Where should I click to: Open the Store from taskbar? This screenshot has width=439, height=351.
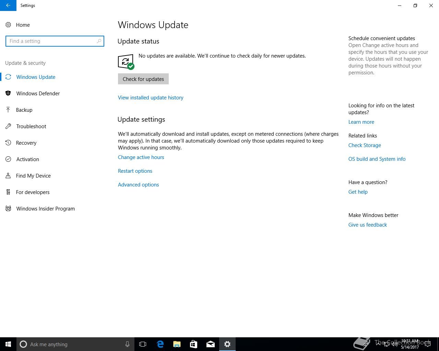click(x=194, y=344)
